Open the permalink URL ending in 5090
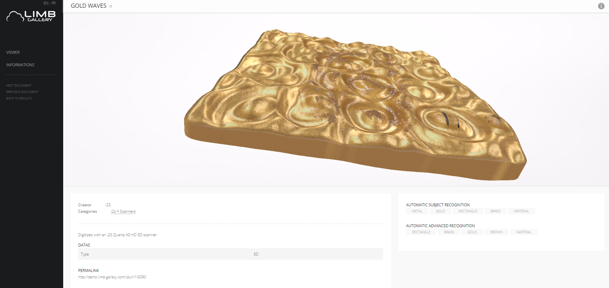The width and height of the screenshot is (609, 288). tap(112, 277)
